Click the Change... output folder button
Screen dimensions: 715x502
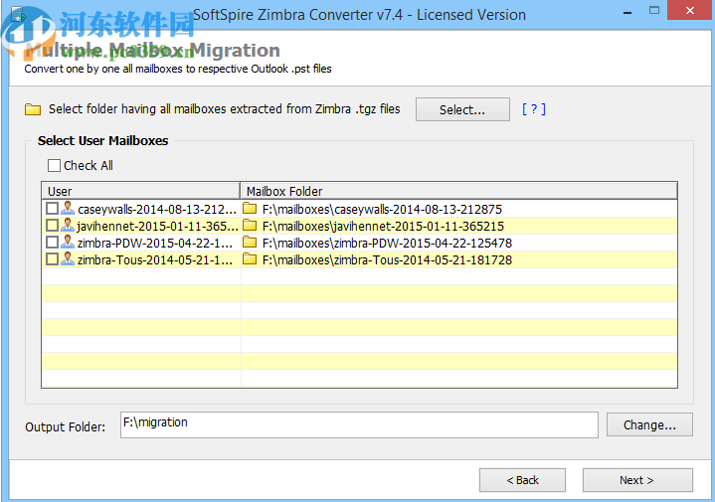coord(649,424)
